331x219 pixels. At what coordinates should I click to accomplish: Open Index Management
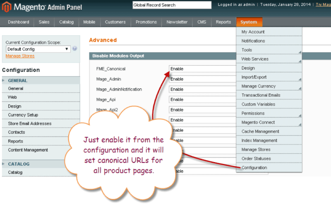269,140
